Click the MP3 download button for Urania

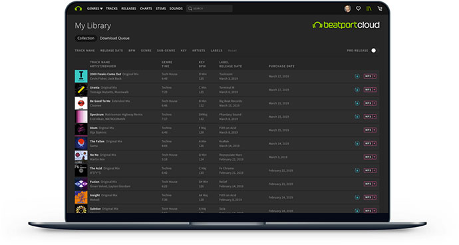[x=368, y=90]
